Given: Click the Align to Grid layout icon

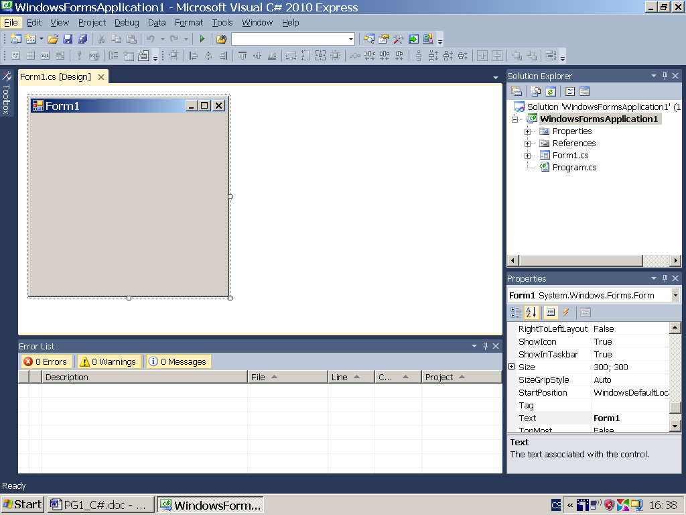Looking at the screenshot, I should [x=174, y=56].
